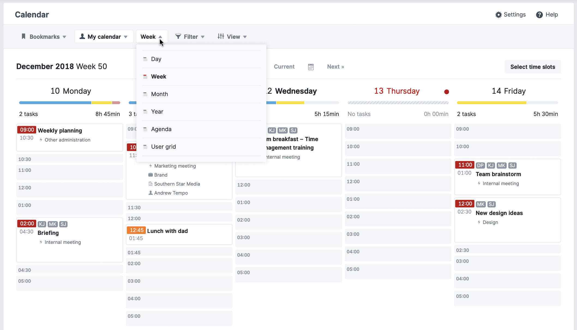Open the Filter dropdown arrow
This screenshot has height=330, width=577.
[203, 37]
